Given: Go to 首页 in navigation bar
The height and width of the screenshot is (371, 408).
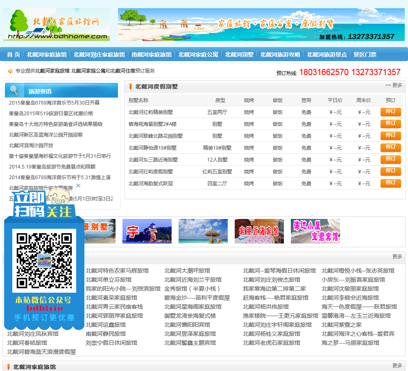Looking at the screenshot, I should [x=14, y=55].
